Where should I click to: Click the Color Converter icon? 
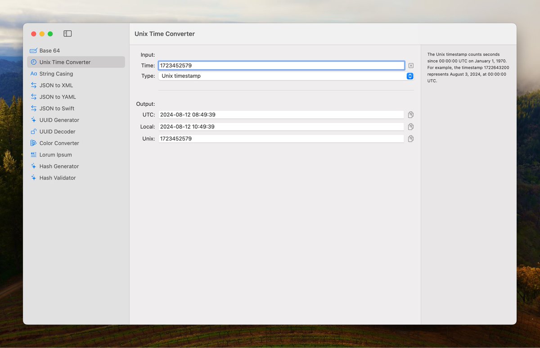pyautogui.click(x=33, y=143)
